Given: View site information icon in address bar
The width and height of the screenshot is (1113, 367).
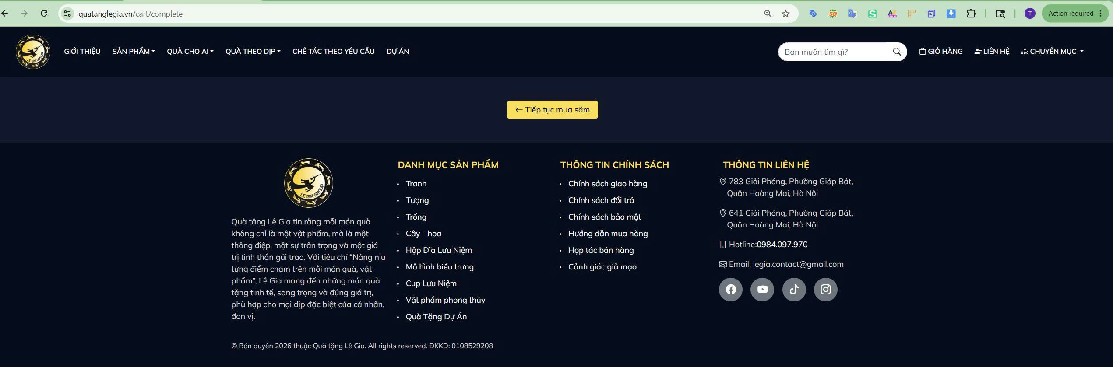Looking at the screenshot, I should click(67, 14).
